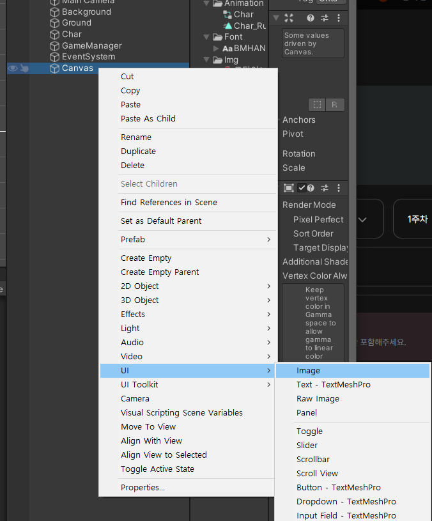Choose Find References in Scene
Screen dimensions: 432x521
189,203
